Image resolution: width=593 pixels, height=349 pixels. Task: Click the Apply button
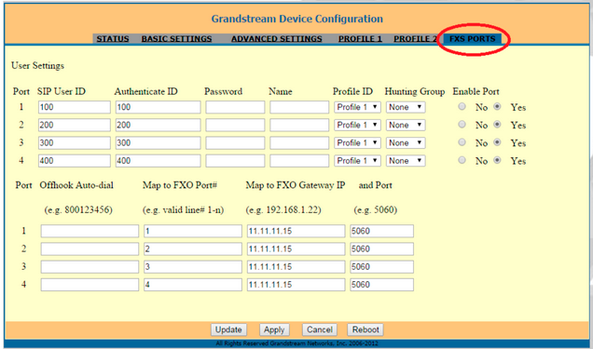click(x=274, y=329)
